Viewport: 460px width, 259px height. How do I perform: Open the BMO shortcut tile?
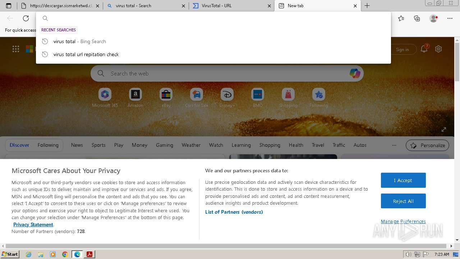pos(258,98)
